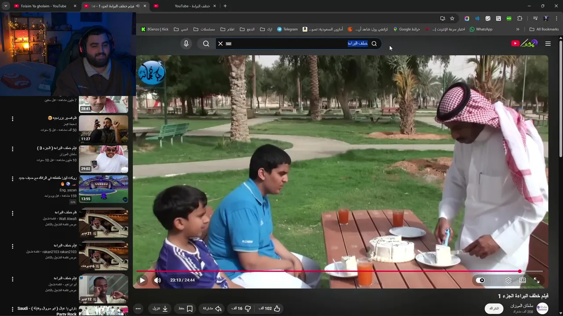Click the install app icon in address bar
Image resolution: width=563 pixels, height=316 pixels.
pos(442,18)
